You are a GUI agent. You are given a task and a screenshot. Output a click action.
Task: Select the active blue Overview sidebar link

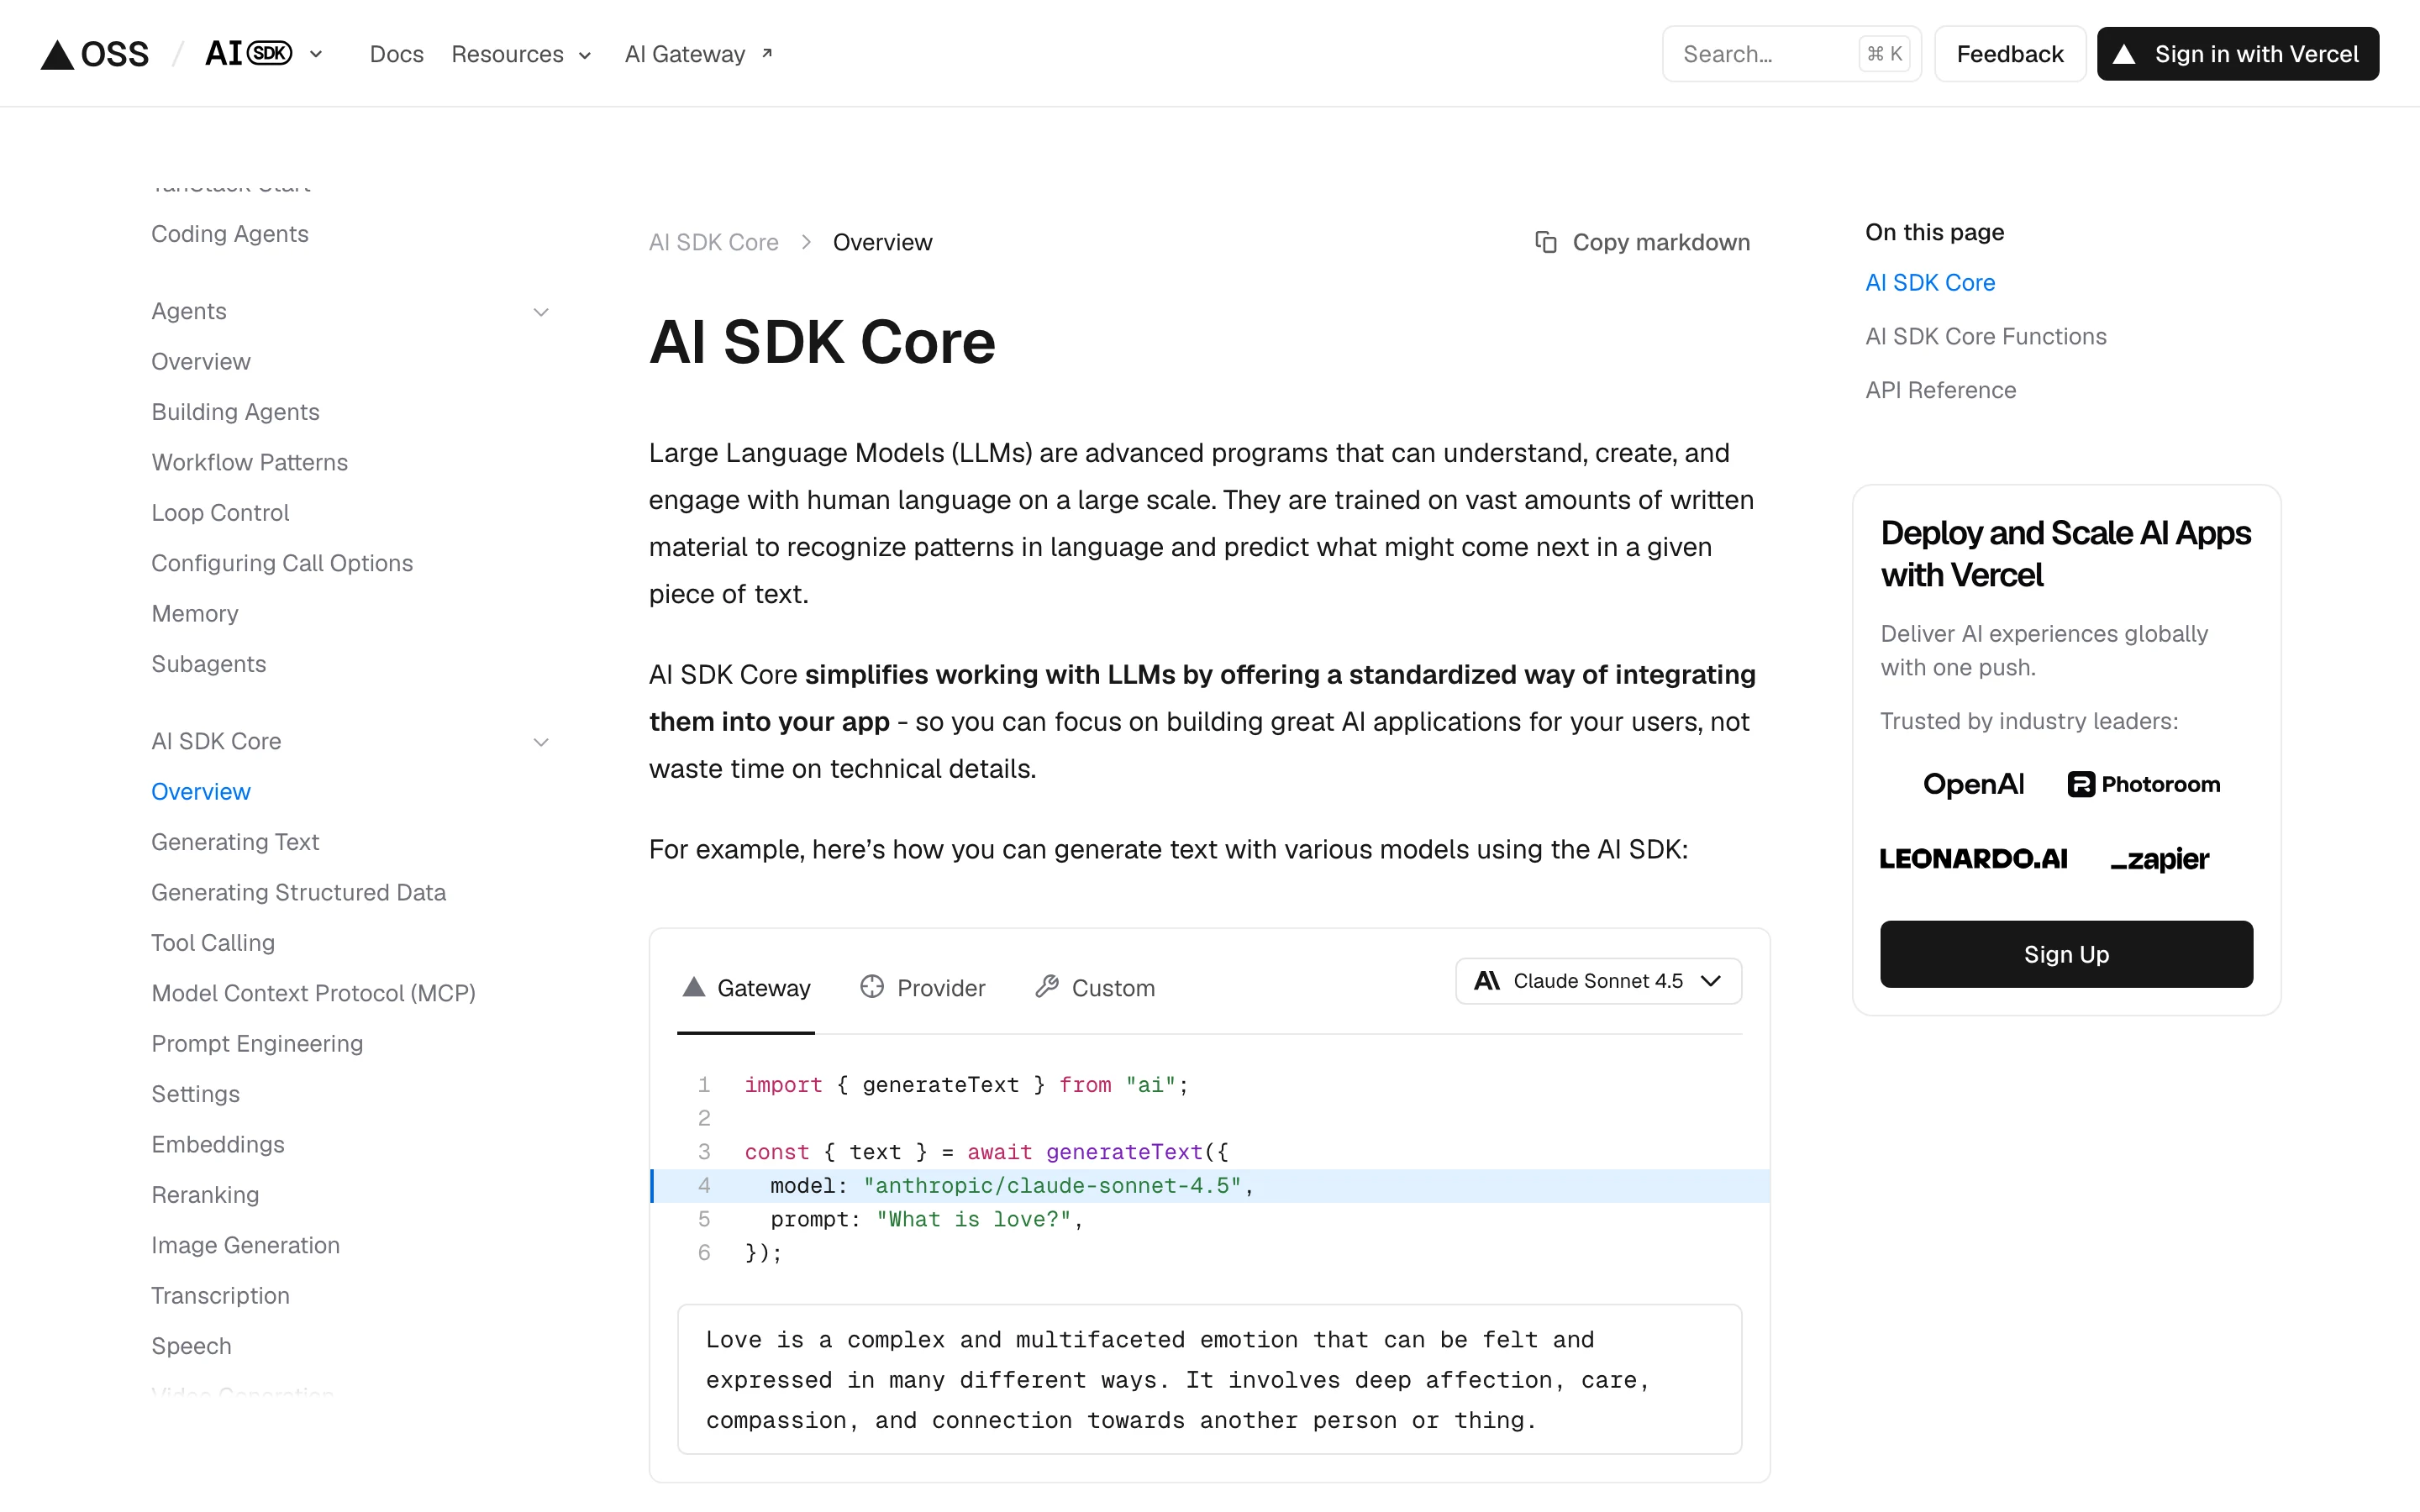tap(201, 792)
